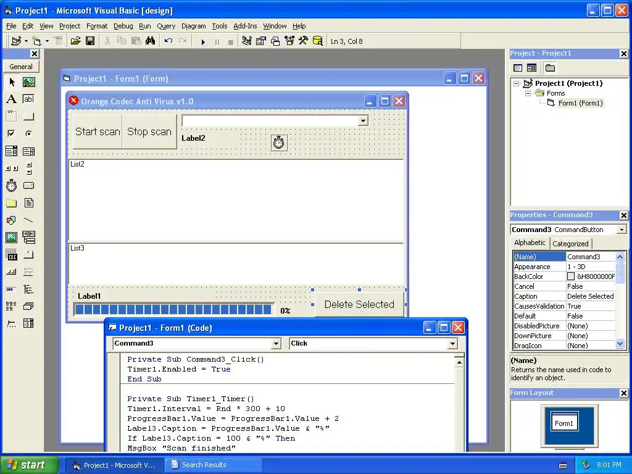Select the OLE container tool

pos(12,255)
